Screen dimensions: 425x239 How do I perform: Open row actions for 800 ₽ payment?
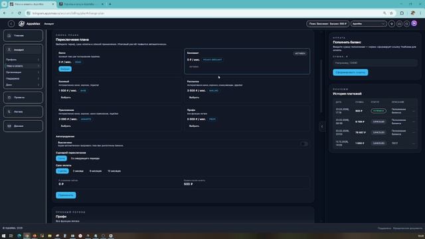tap(414, 111)
